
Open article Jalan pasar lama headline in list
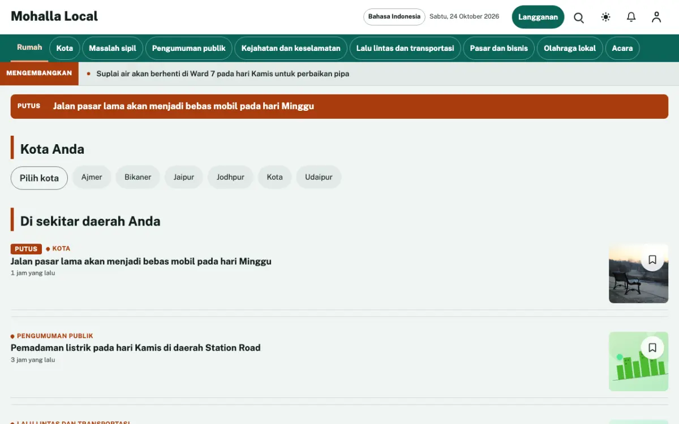click(141, 262)
